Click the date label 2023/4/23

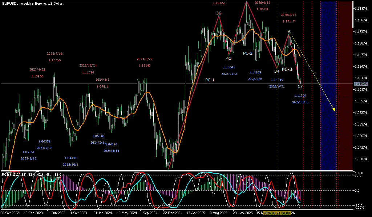(x=37, y=70)
